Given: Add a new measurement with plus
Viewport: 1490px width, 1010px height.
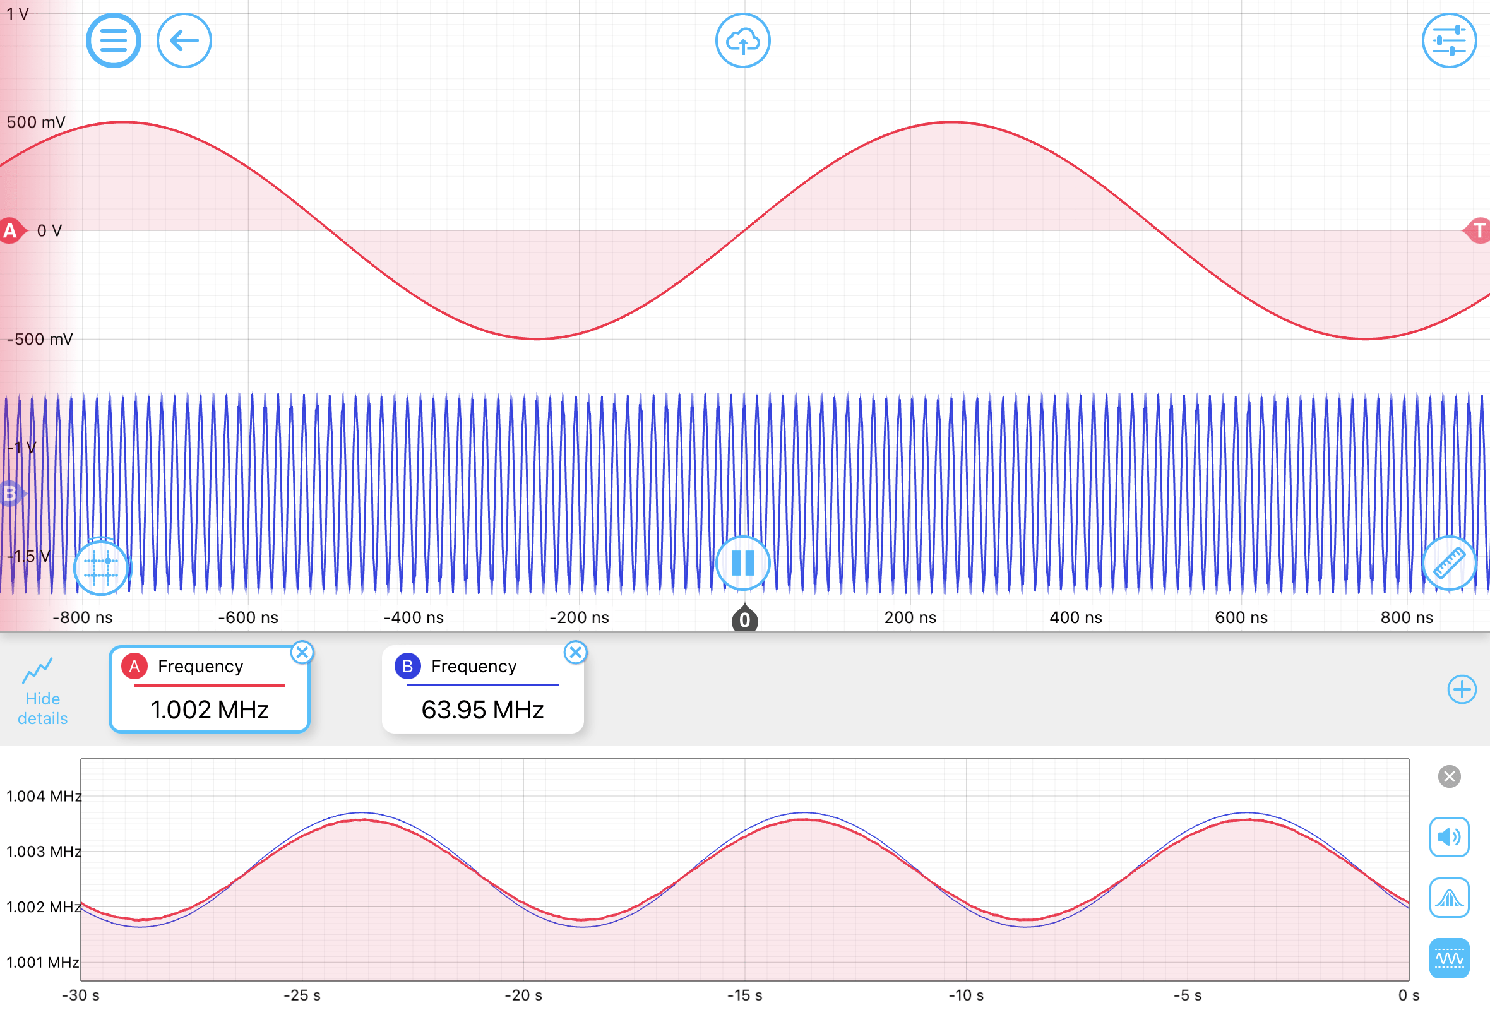Looking at the screenshot, I should 1461,689.
